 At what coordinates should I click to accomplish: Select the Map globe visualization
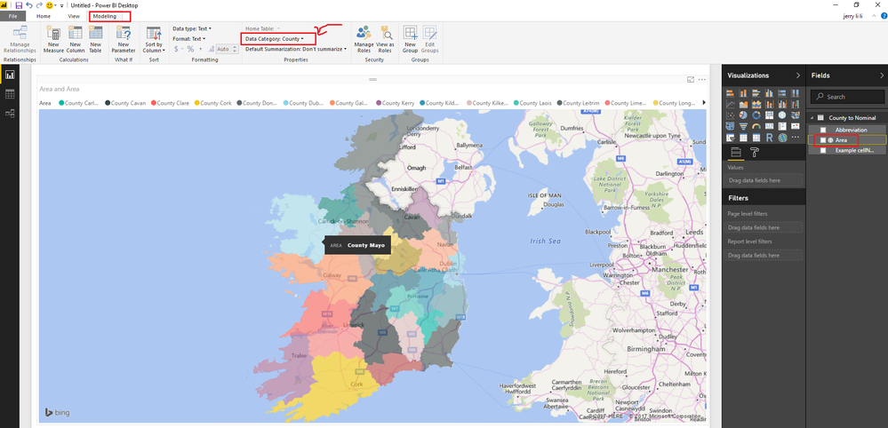(x=782, y=115)
